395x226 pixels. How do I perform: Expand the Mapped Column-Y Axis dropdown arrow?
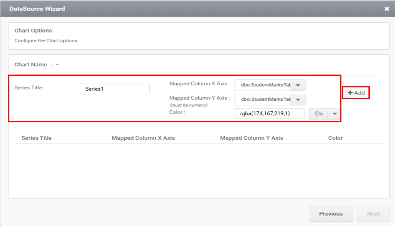tap(298, 100)
